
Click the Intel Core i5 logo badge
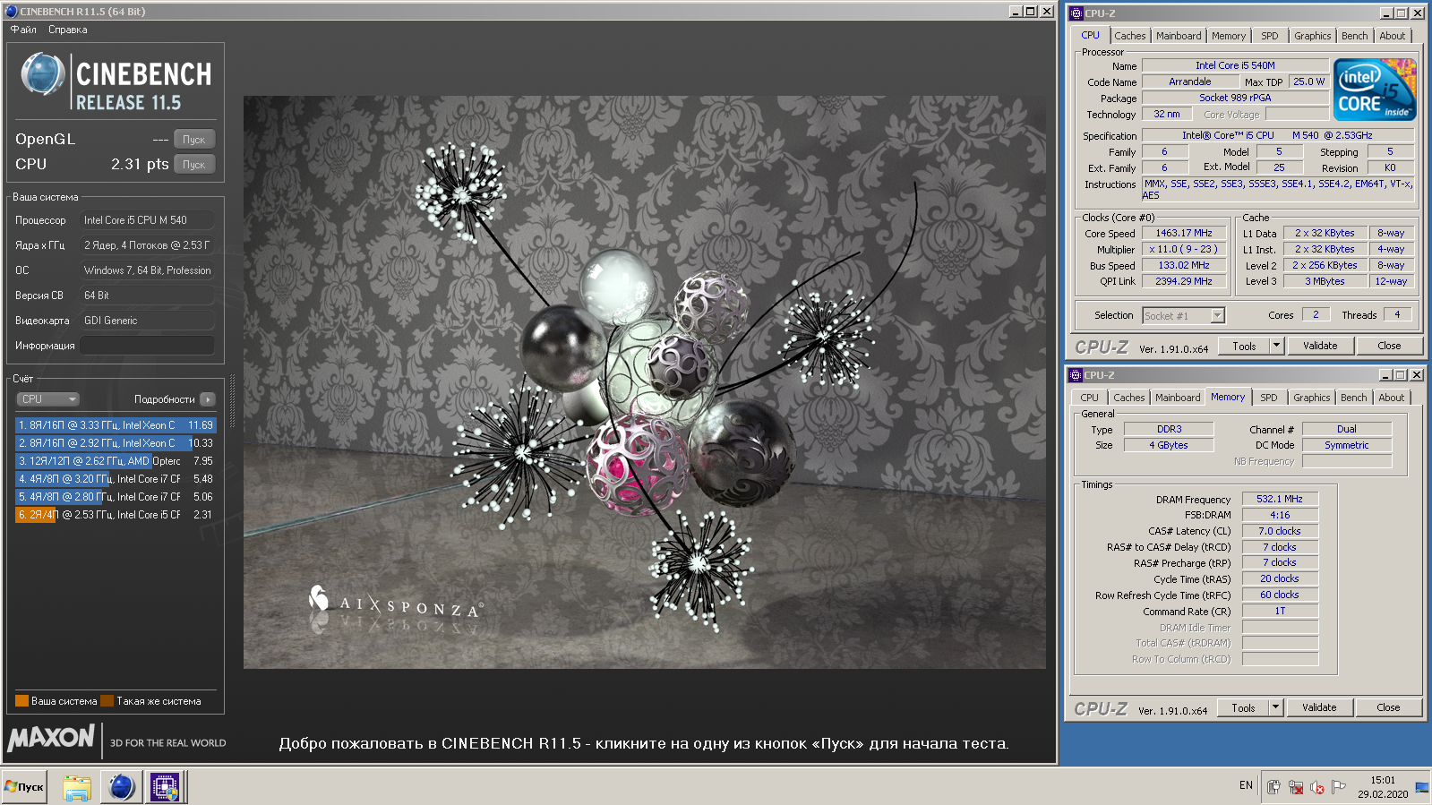(1375, 90)
